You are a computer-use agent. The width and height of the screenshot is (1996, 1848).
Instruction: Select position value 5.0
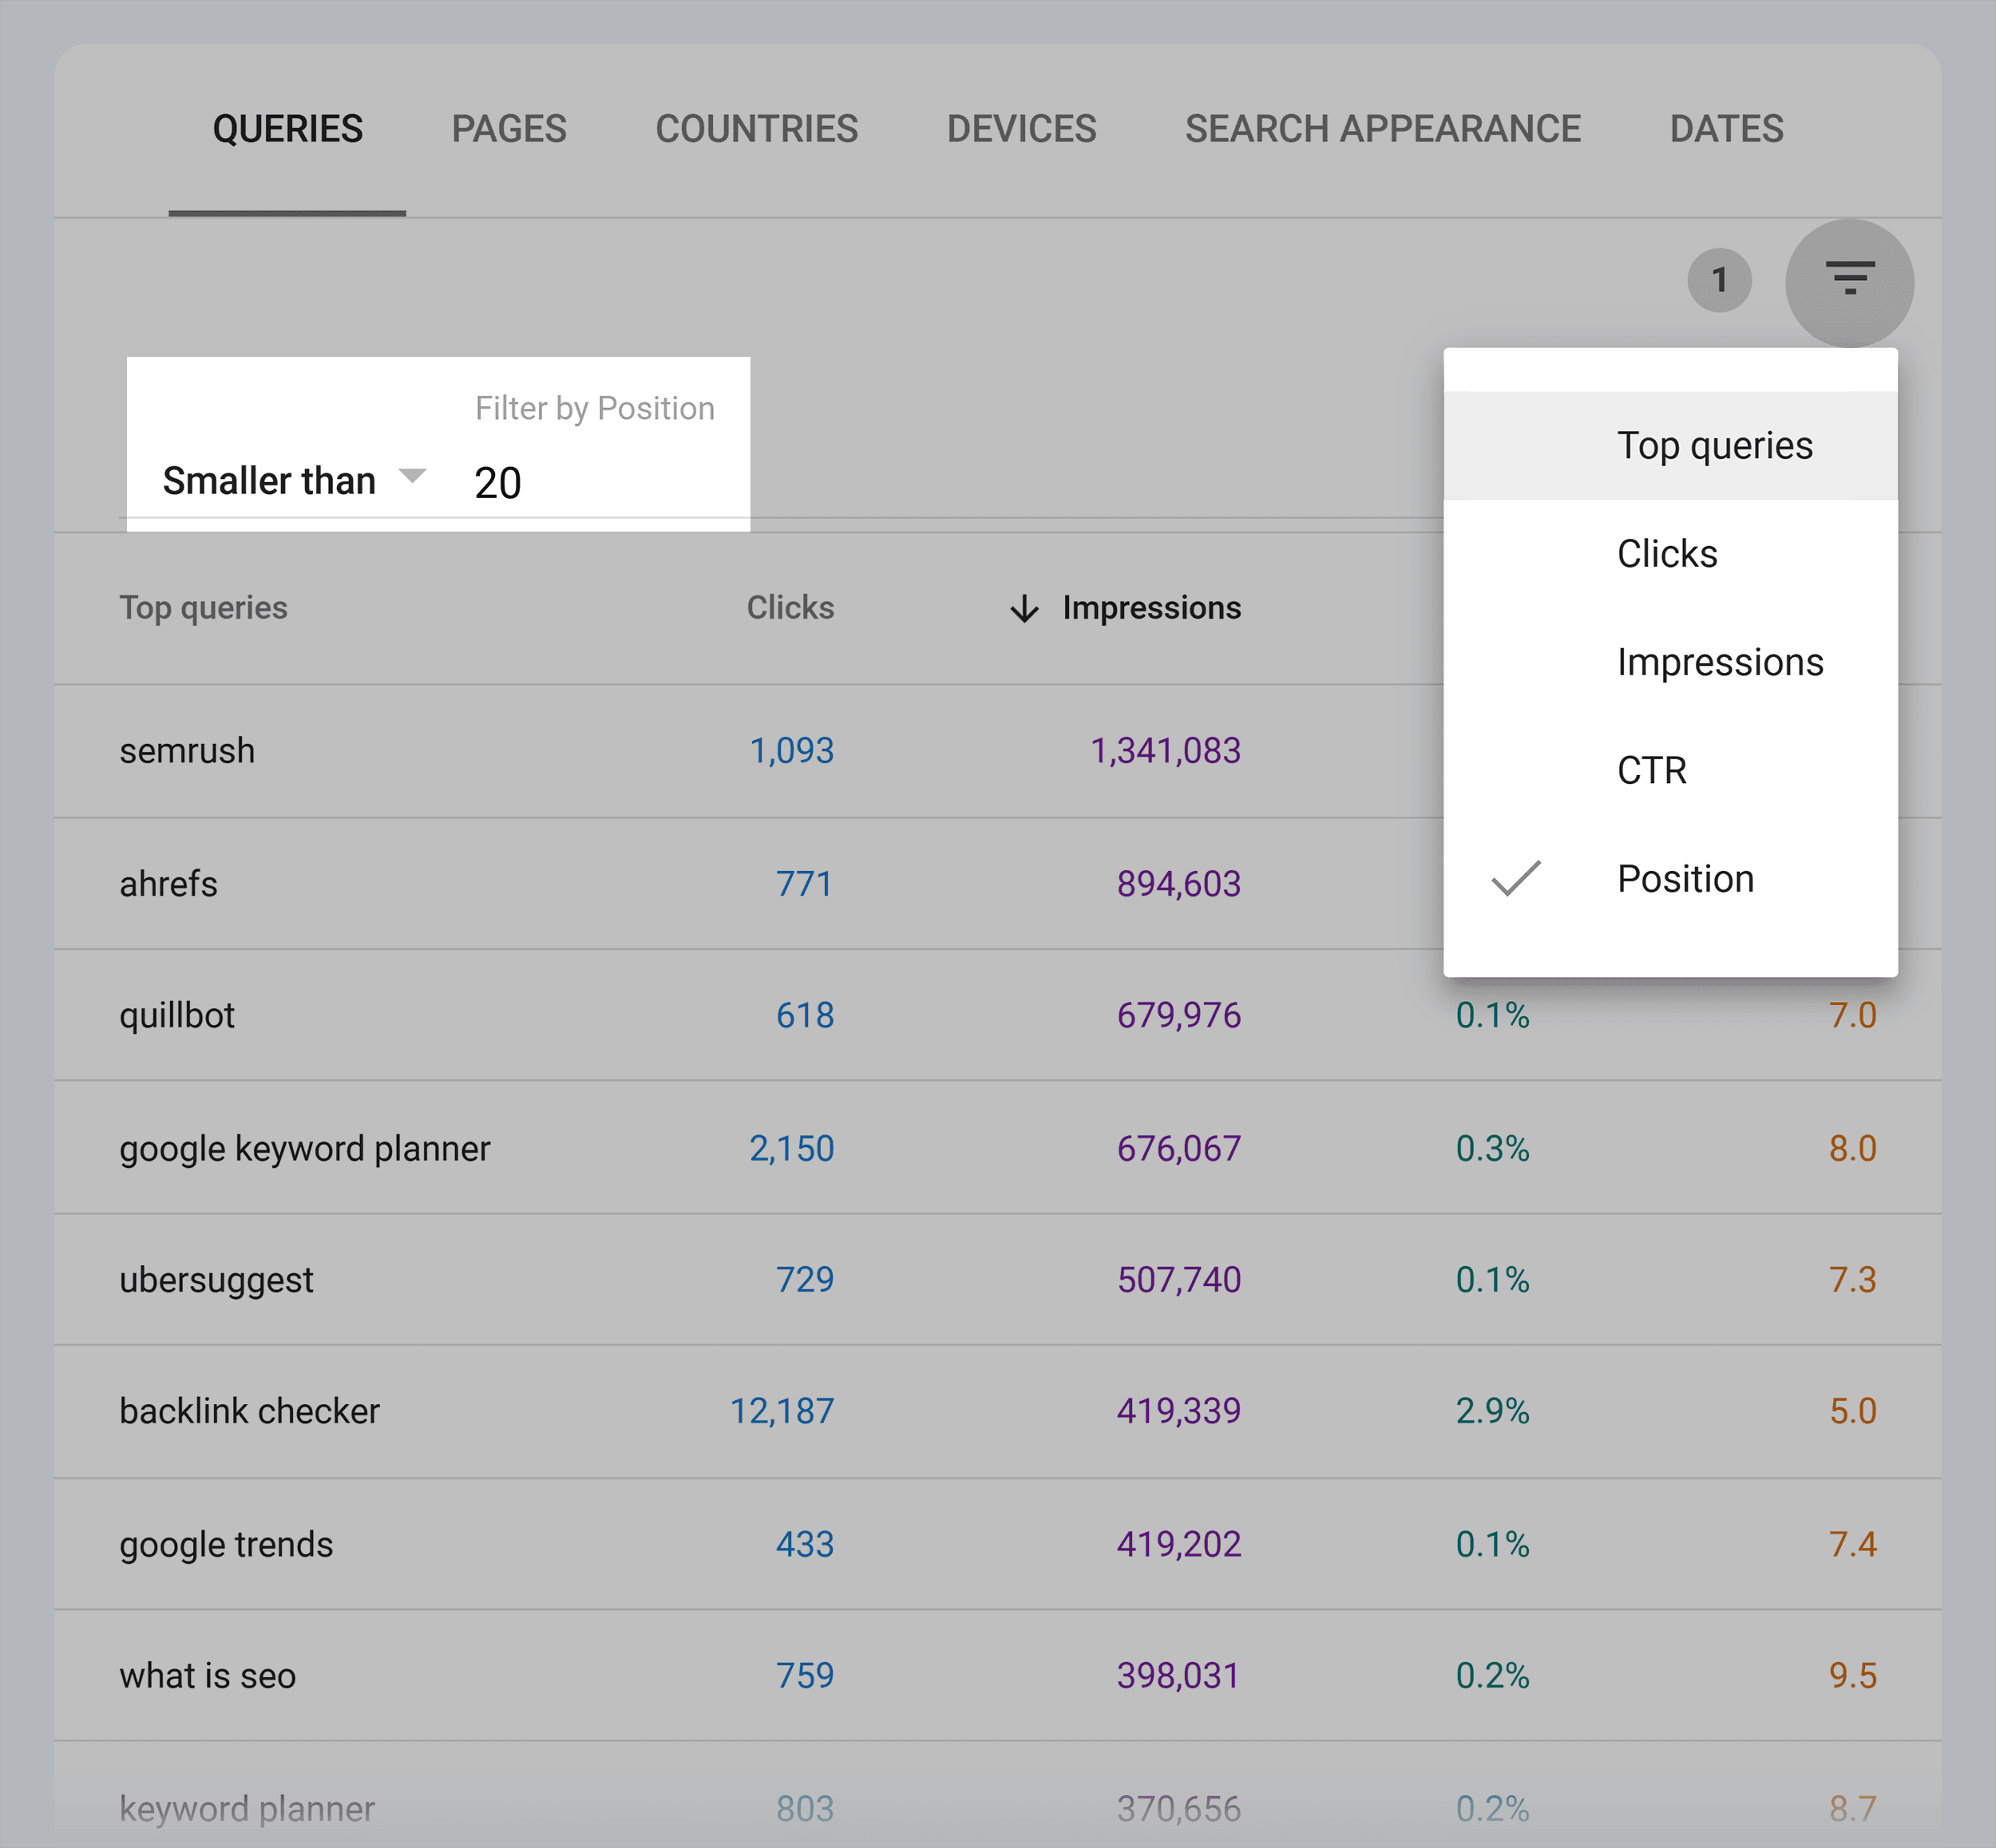(x=1853, y=1411)
